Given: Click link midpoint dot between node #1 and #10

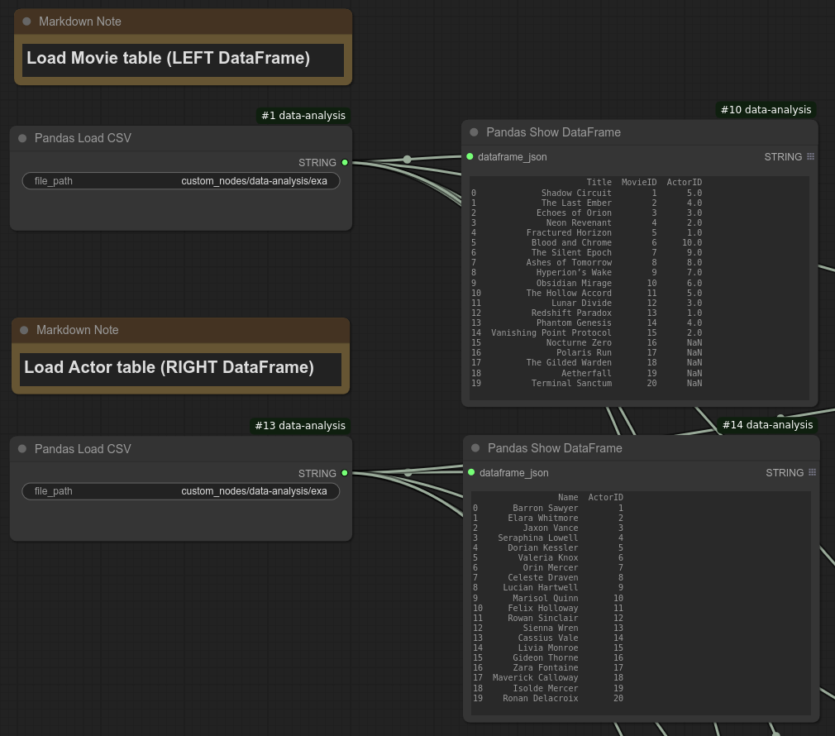Looking at the screenshot, I should click(408, 160).
